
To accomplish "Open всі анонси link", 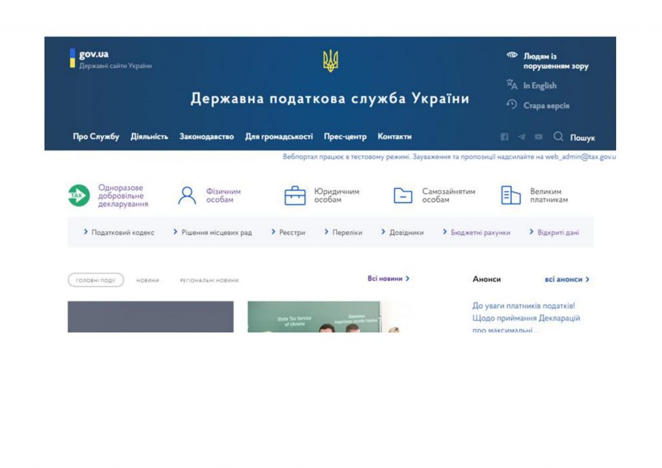I will [x=567, y=279].
